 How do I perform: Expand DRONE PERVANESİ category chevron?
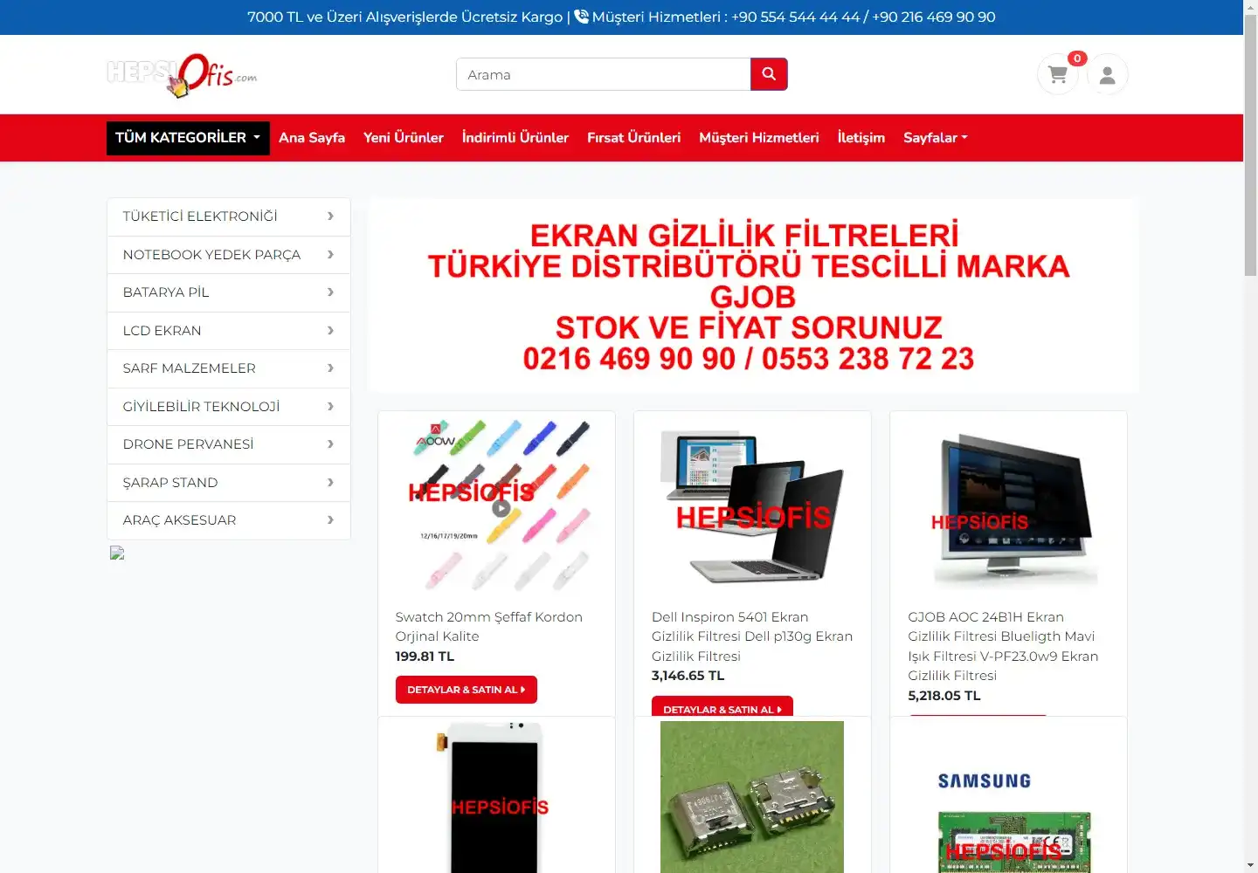[x=330, y=444]
